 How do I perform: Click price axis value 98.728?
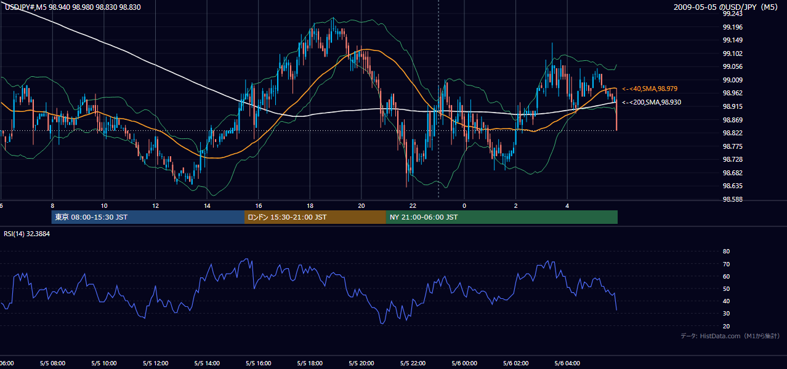click(732, 159)
